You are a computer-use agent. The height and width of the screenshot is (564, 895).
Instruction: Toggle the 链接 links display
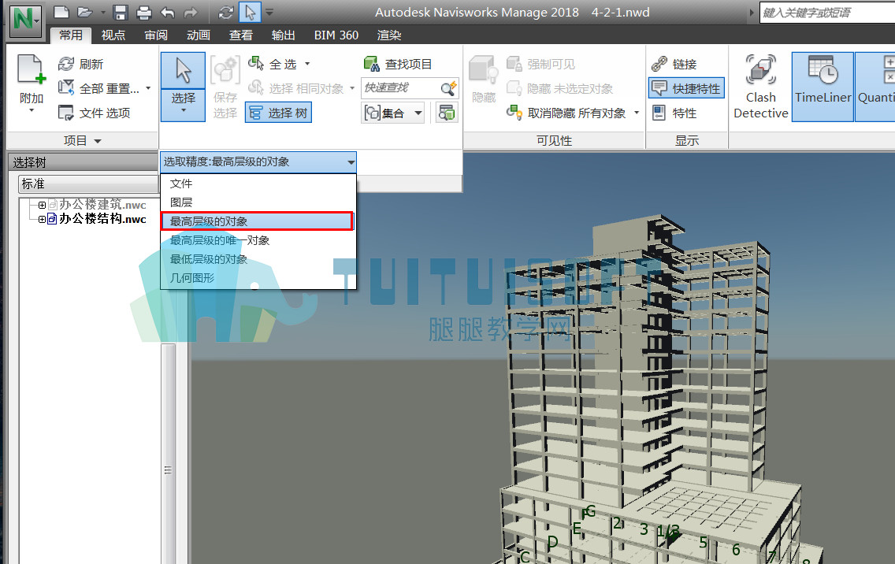click(x=674, y=64)
